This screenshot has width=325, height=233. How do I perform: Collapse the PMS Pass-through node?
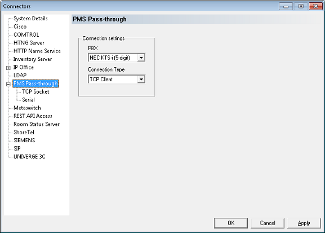(x=8, y=84)
